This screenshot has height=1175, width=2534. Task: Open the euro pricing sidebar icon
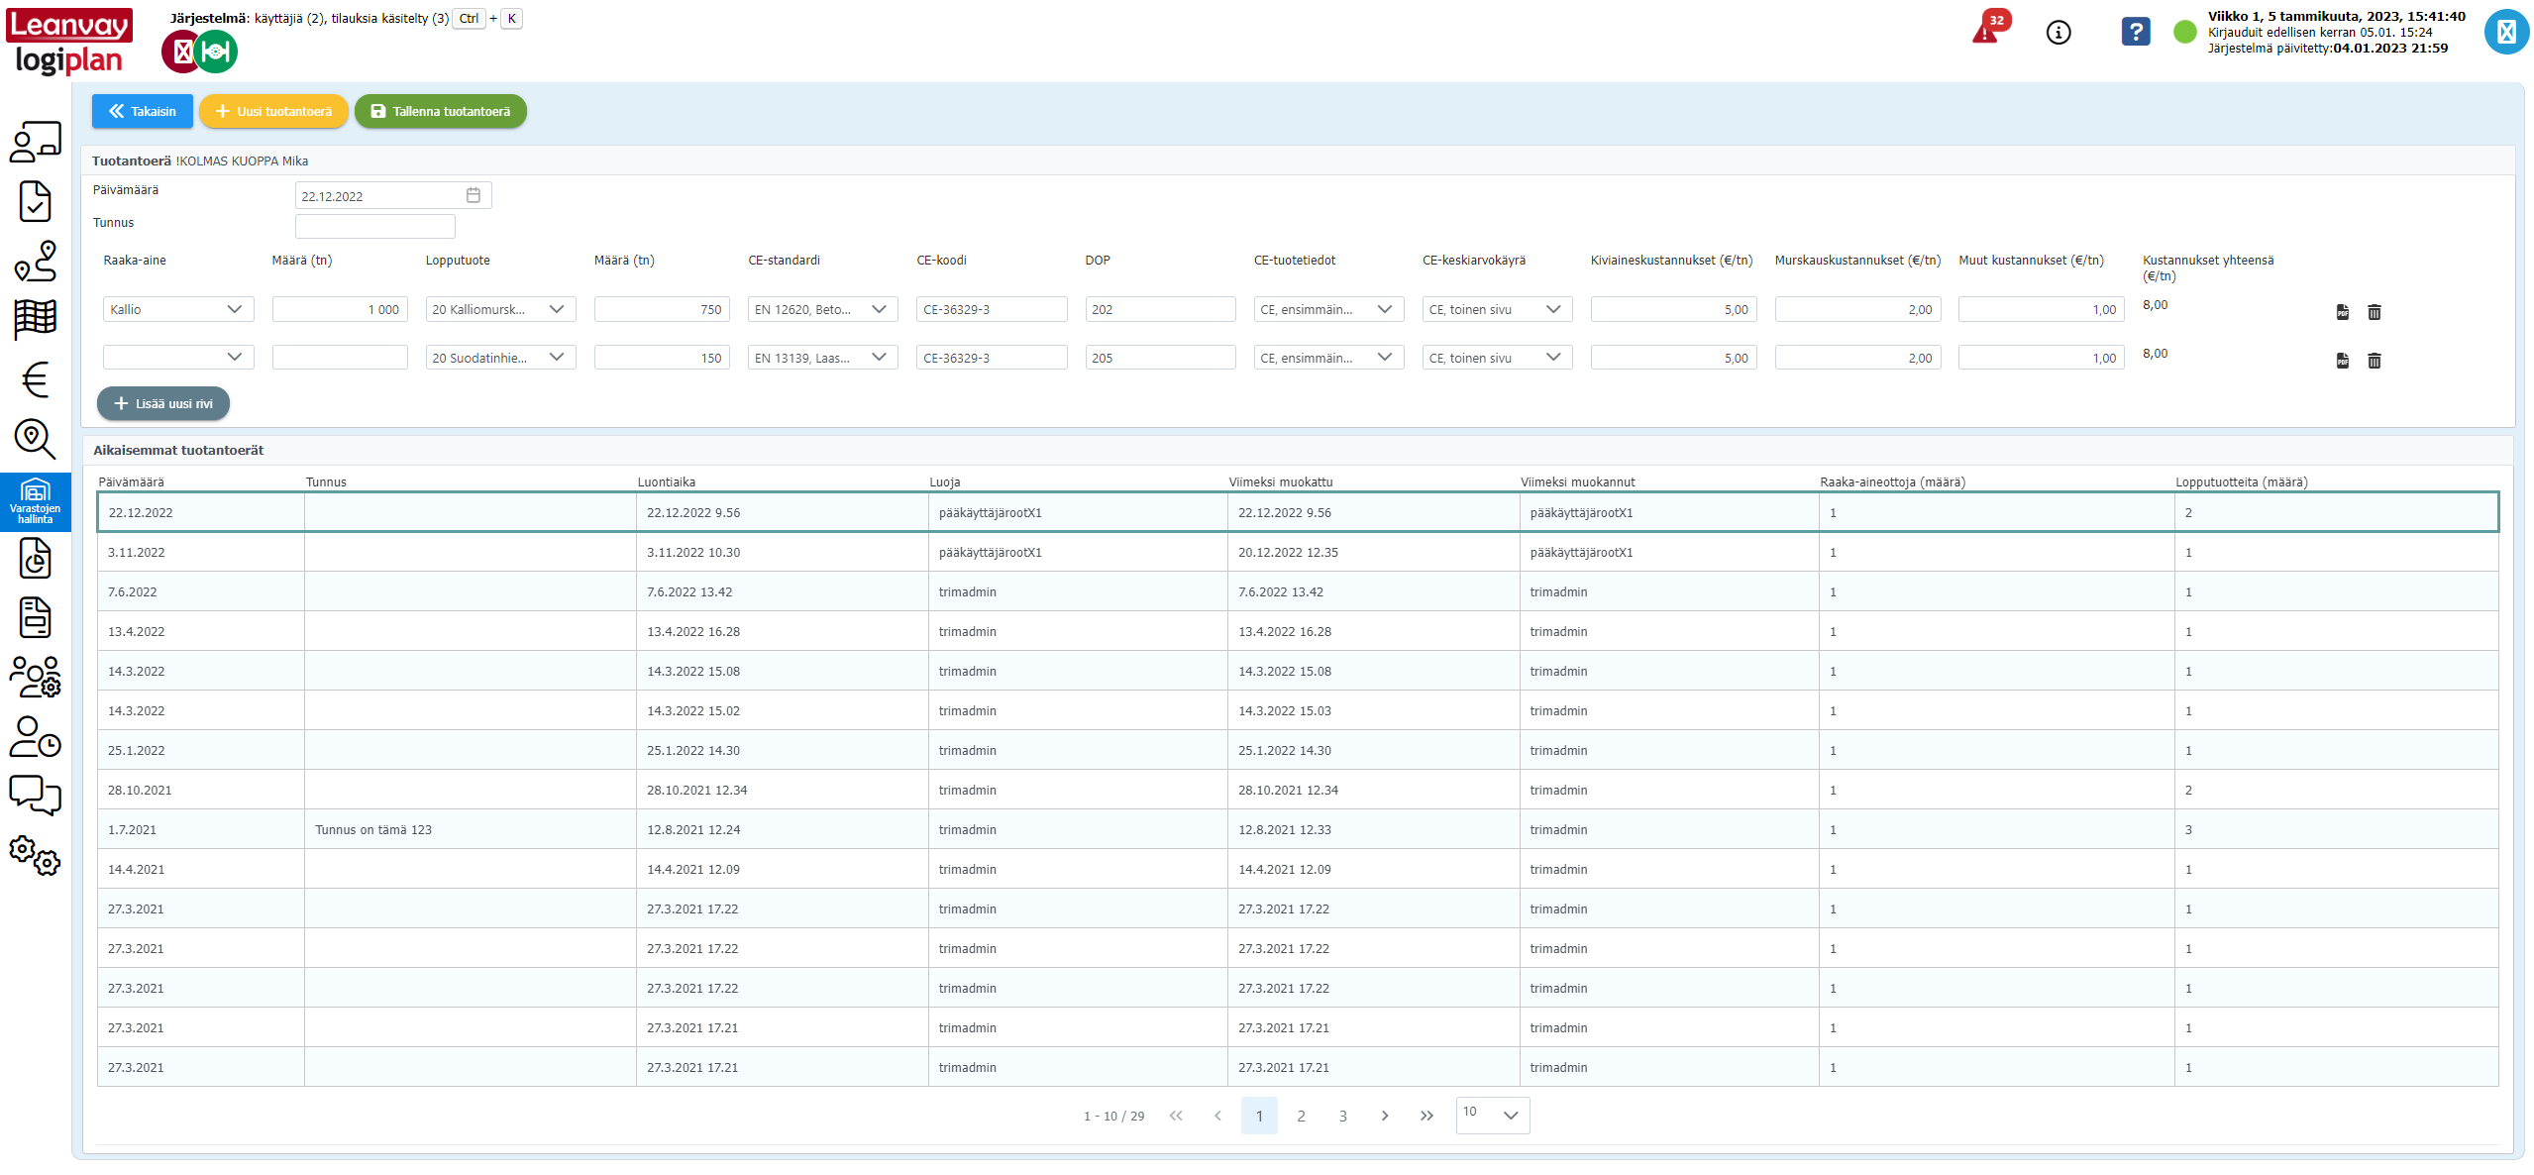coord(35,378)
